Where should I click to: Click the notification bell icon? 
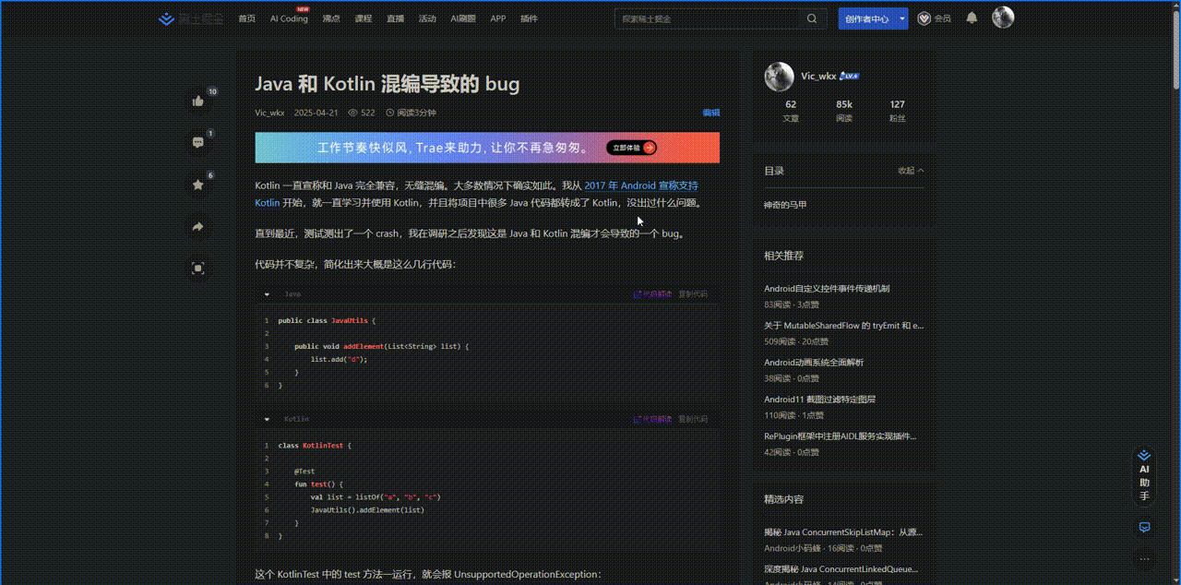[971, 18]
